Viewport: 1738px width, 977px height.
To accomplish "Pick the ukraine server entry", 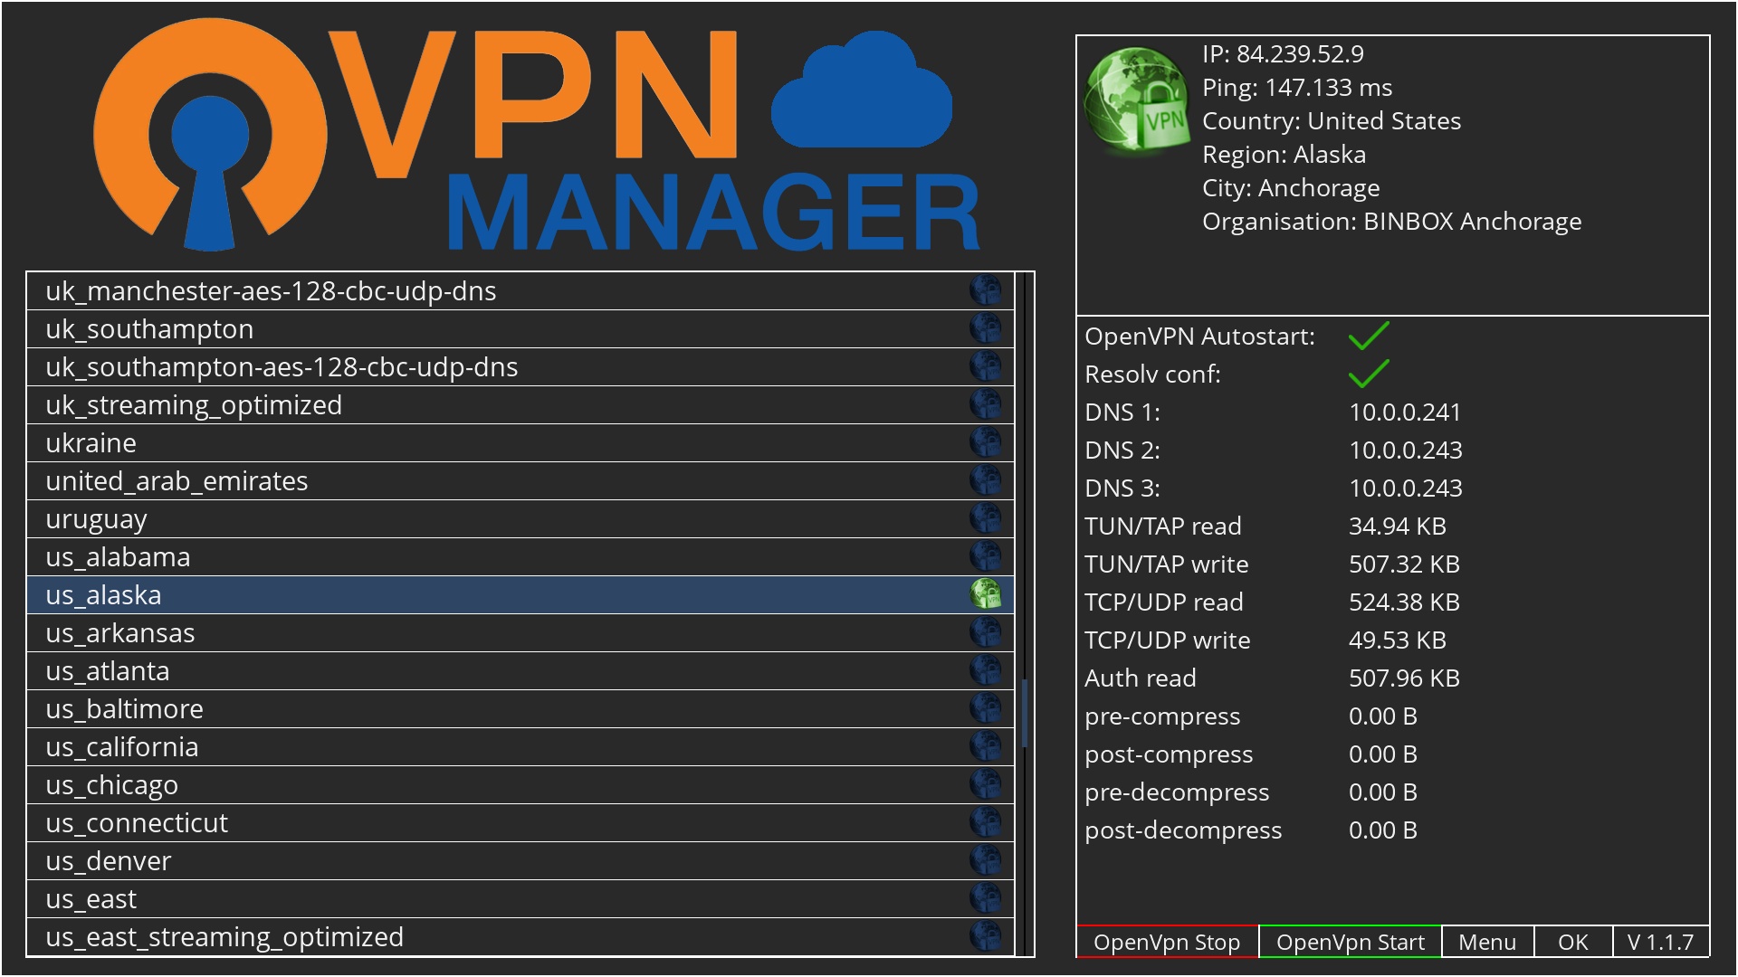I will 520,442.
